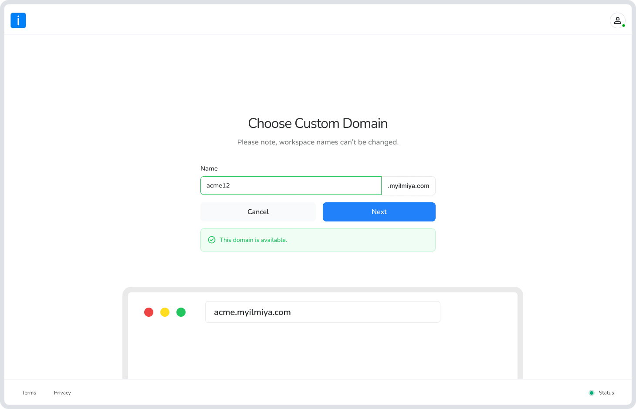Click the red dot in browser mockup
The image size is (636, 409).
[149, 312]
